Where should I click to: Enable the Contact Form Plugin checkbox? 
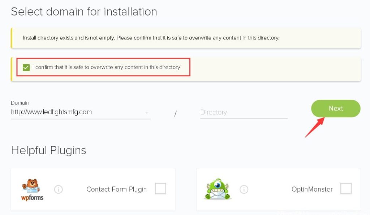coord(160,189)
